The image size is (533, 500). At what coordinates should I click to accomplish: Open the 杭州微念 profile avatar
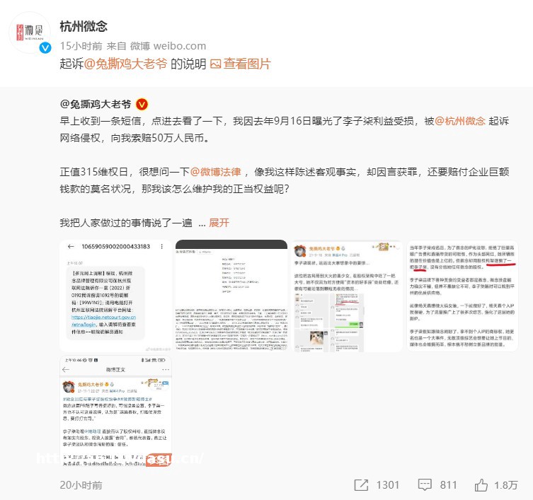tap(30, 33)
